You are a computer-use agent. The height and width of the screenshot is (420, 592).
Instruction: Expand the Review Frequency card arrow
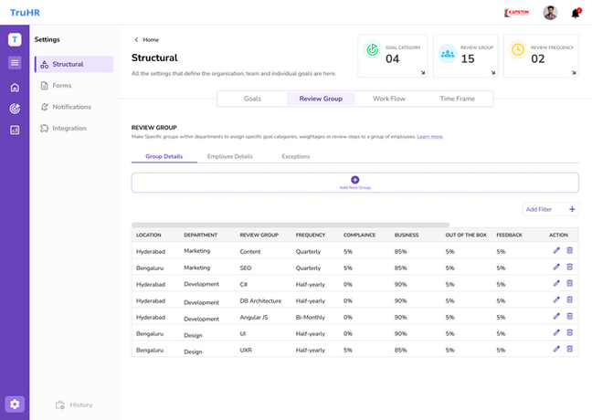574,73
